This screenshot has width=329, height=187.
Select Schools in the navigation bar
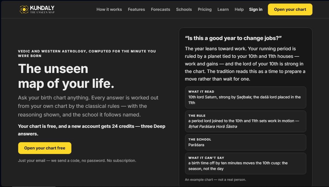pyautogui.click(x=184, y=9)
